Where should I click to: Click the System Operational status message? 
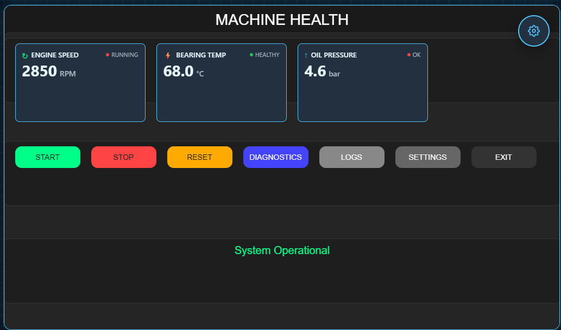[x=282, y=250]
